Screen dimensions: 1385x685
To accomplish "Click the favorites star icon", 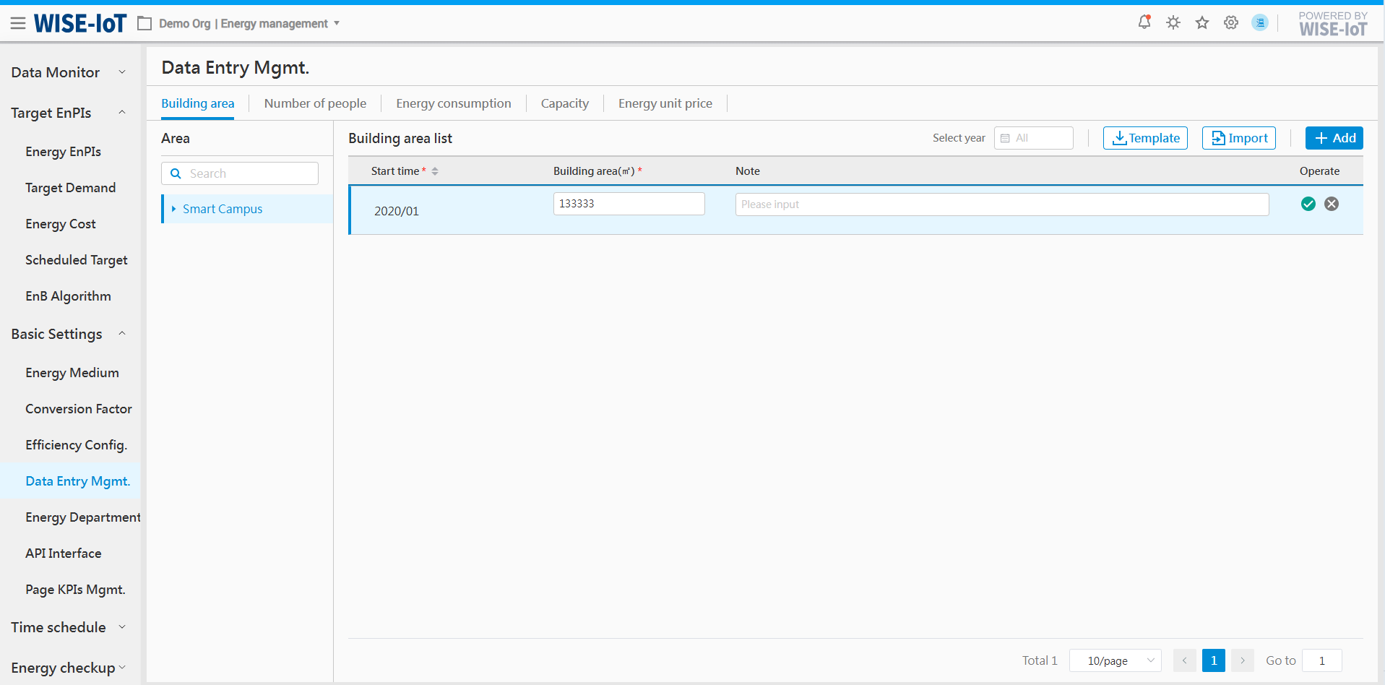I will 1202,23.
